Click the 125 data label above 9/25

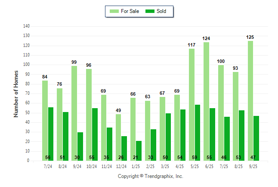[250, 37]
